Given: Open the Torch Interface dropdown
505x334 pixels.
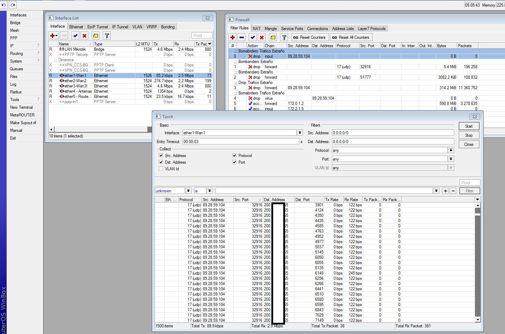Looking at the screenshot, I should click(300, 133).
